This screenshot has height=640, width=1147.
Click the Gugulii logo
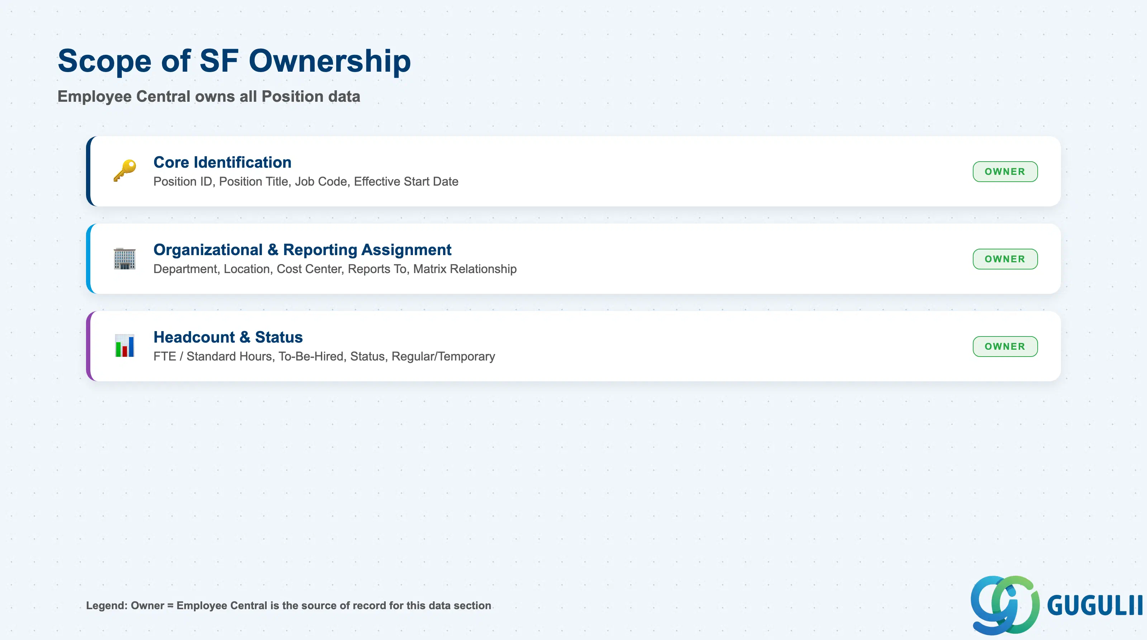(x=1056, y=605)
